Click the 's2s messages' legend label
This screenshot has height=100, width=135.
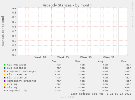click(17, 68)
